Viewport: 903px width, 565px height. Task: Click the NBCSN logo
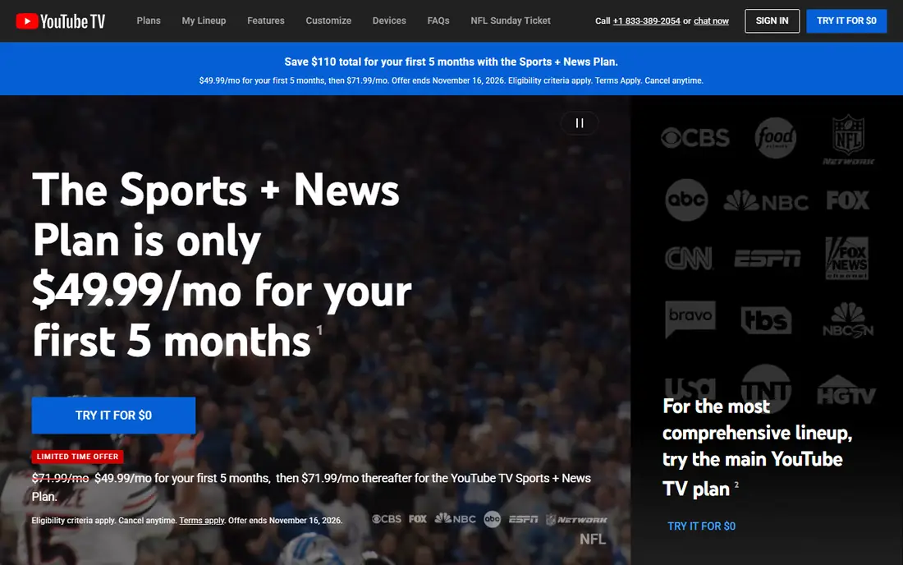pos(848,319)
